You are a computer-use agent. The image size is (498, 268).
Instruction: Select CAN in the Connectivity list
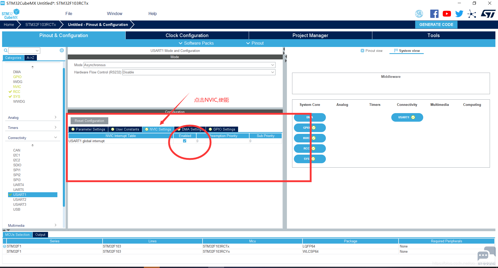point(17,150)
